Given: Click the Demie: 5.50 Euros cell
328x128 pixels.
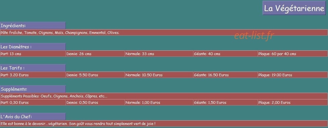Looking at the screenshot, I should (95, 75).
